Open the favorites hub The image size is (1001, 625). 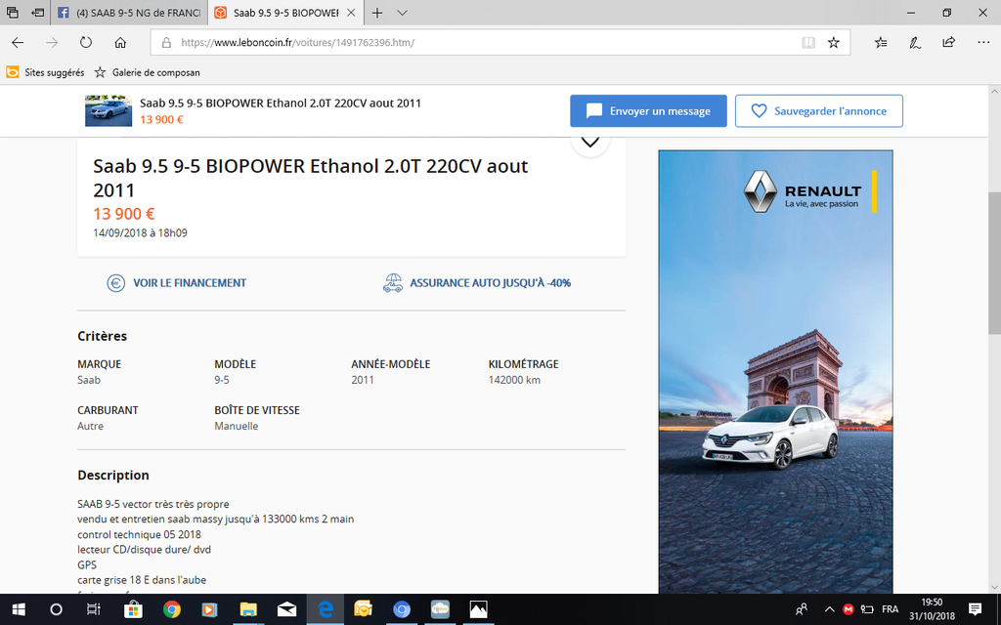(x=881, y=43)
